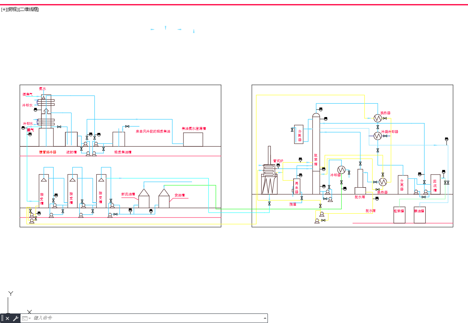Select the 脱苯塔 column label
The image size is (468, 323).
(x=316, y=160)
